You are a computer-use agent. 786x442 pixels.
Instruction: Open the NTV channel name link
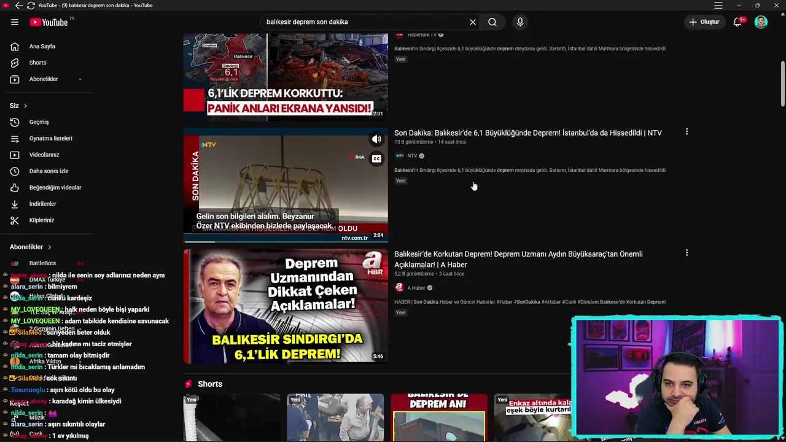point(412,156)
